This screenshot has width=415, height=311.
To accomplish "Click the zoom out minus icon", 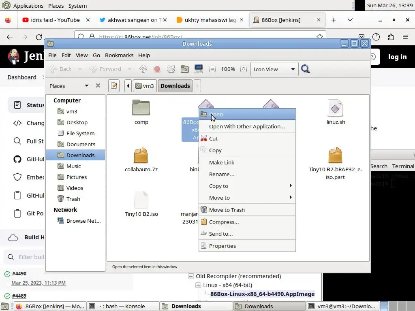I will (x=212, y=69).
